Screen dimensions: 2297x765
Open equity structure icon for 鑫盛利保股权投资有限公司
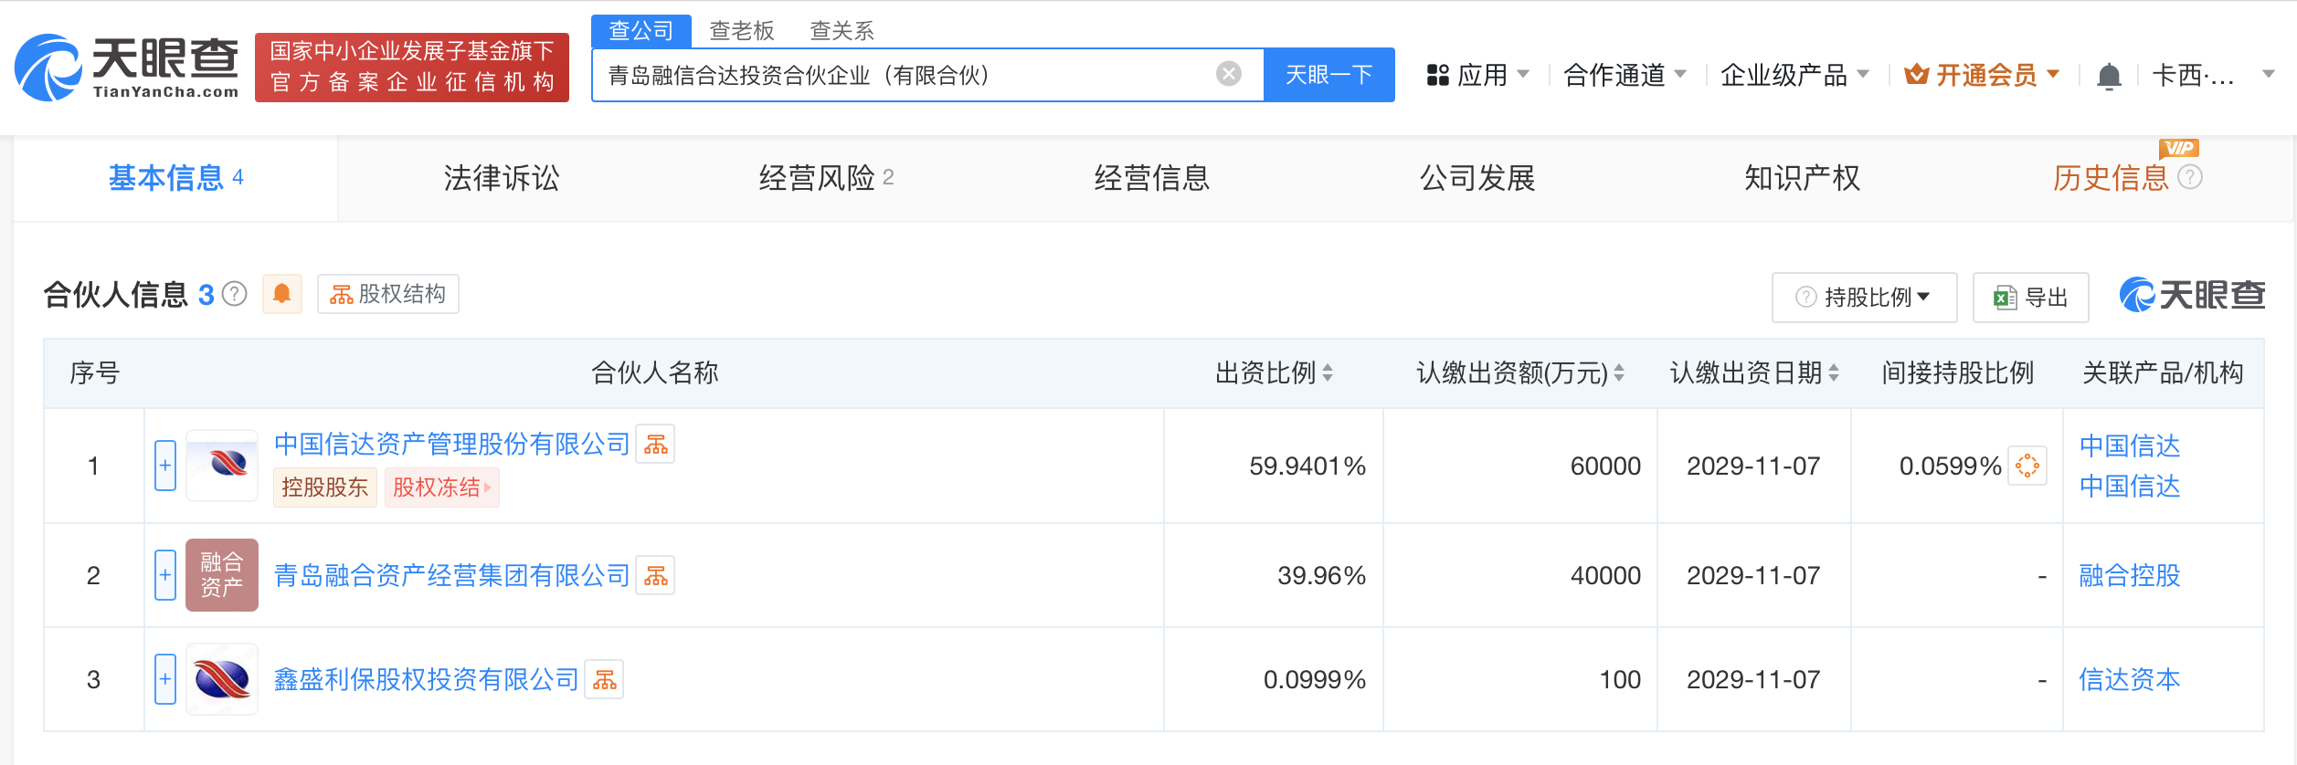pyautogui.click(x=604, y=679)
